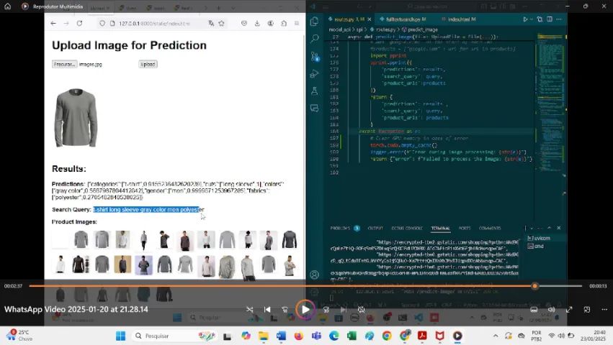
Task: Open File Explorer from taskbar
Action: coord(264,336)
